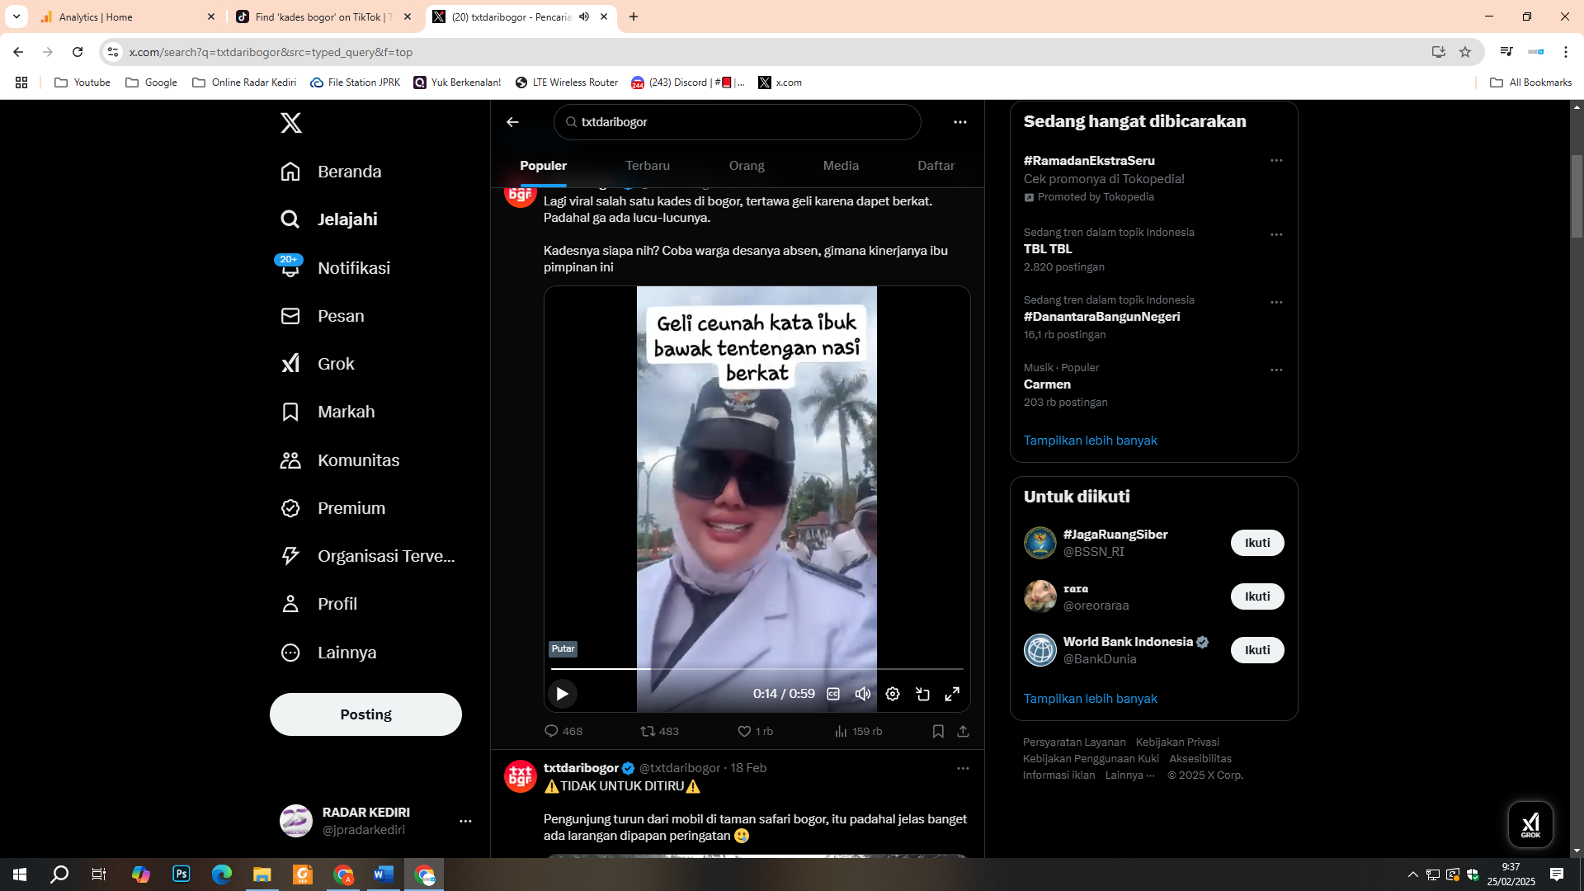Open #RamadanEkstraSeru trend options
The width and height of the screenshot is (1584, 891).
[x=1276, y=161]
